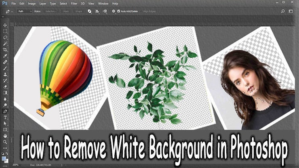The width and height of the screenshot is (299, 168).
Task: Open the Help menu
Action: 115,3
